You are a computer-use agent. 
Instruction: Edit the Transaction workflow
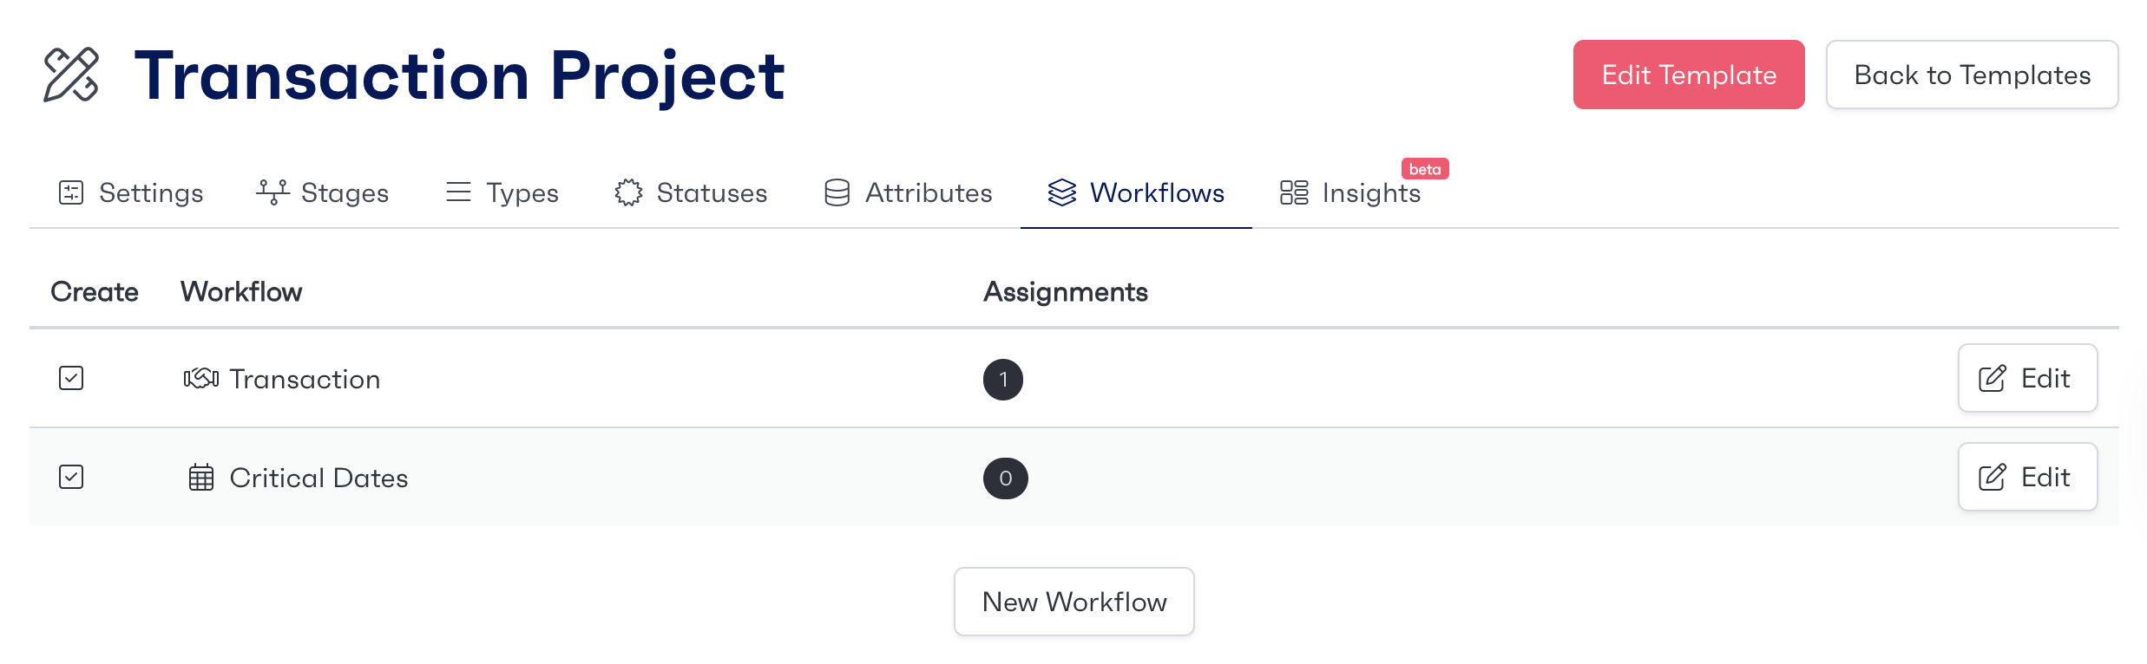pyautogui.click(x=2027, y=378)
